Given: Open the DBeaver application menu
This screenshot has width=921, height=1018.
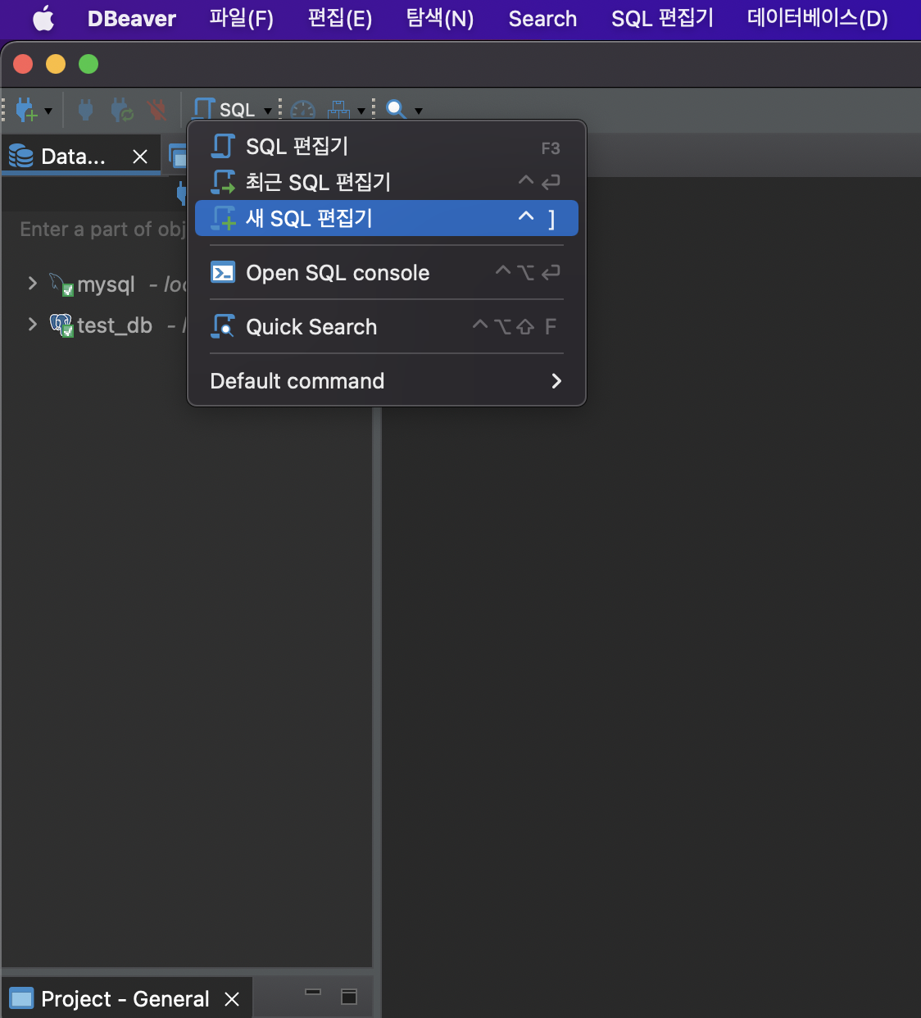Looking at the screenshot, I should click(x=132, y=18).
